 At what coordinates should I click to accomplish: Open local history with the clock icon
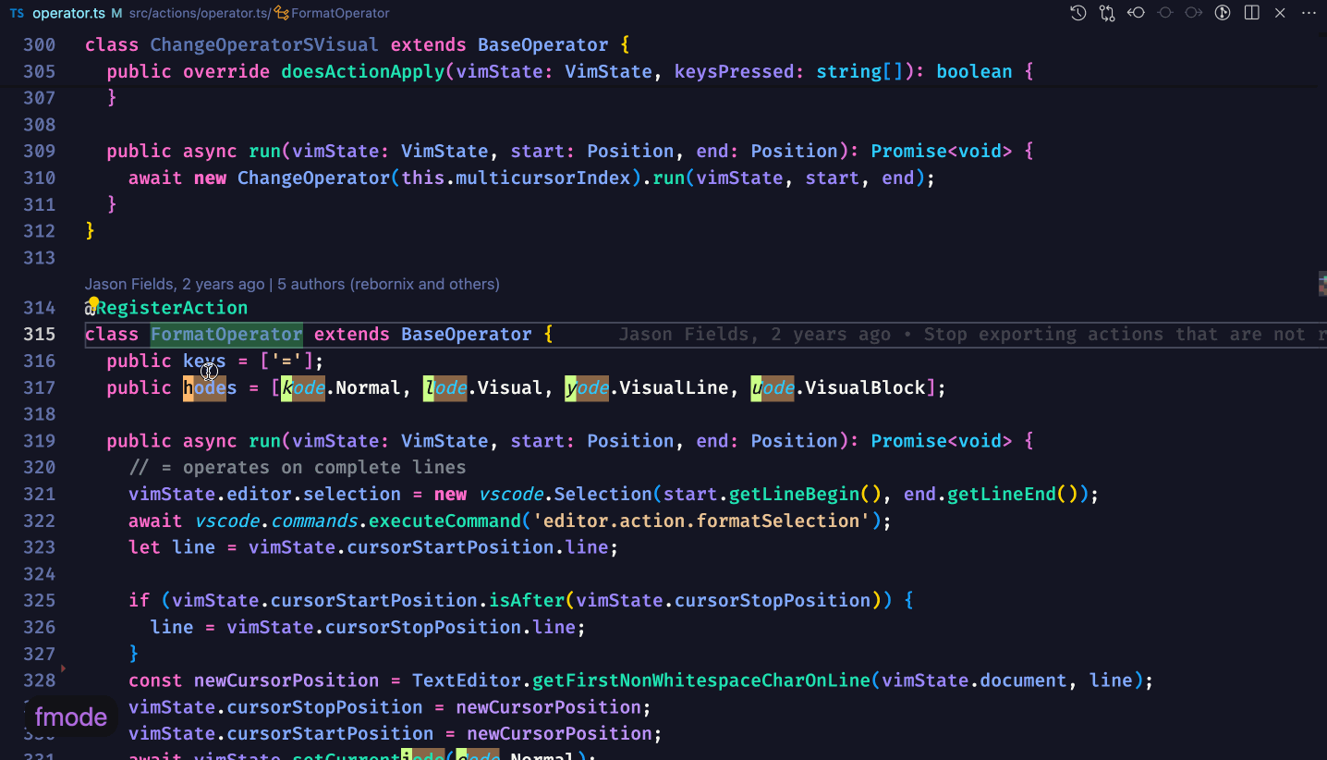point(1077,13)
